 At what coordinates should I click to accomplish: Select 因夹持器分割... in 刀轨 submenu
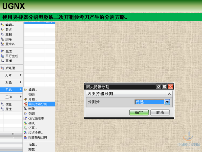pos(39,104)
